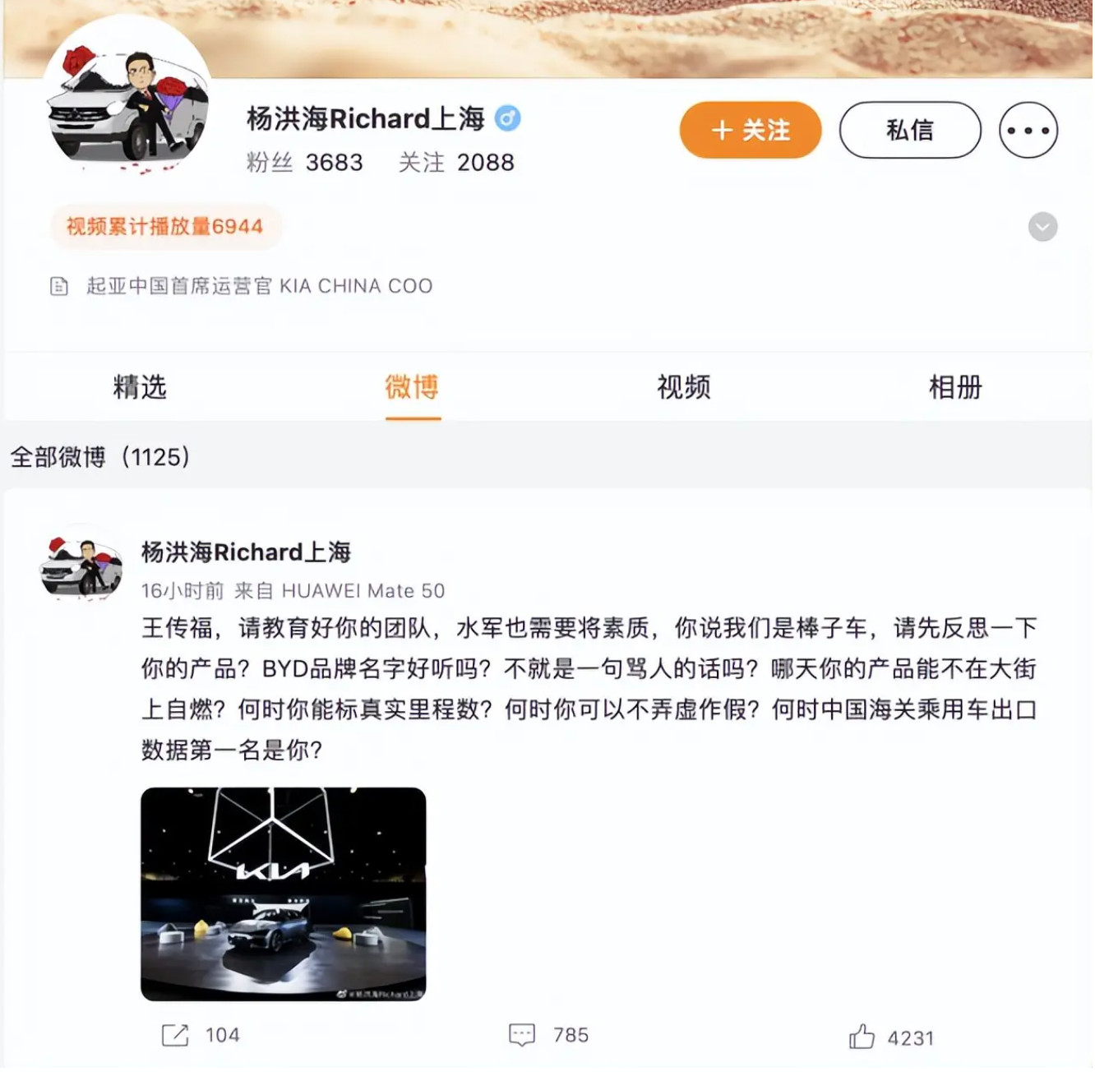The height and width of the screenshot is (1090, 1095).
Task: Open the 视频 tab
Action: pos(684,386)
